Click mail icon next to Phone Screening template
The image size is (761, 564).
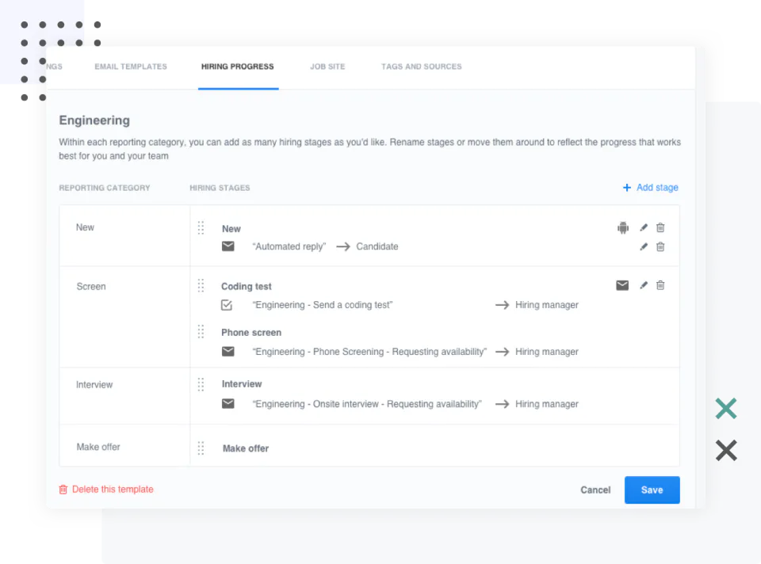[228, 351]
